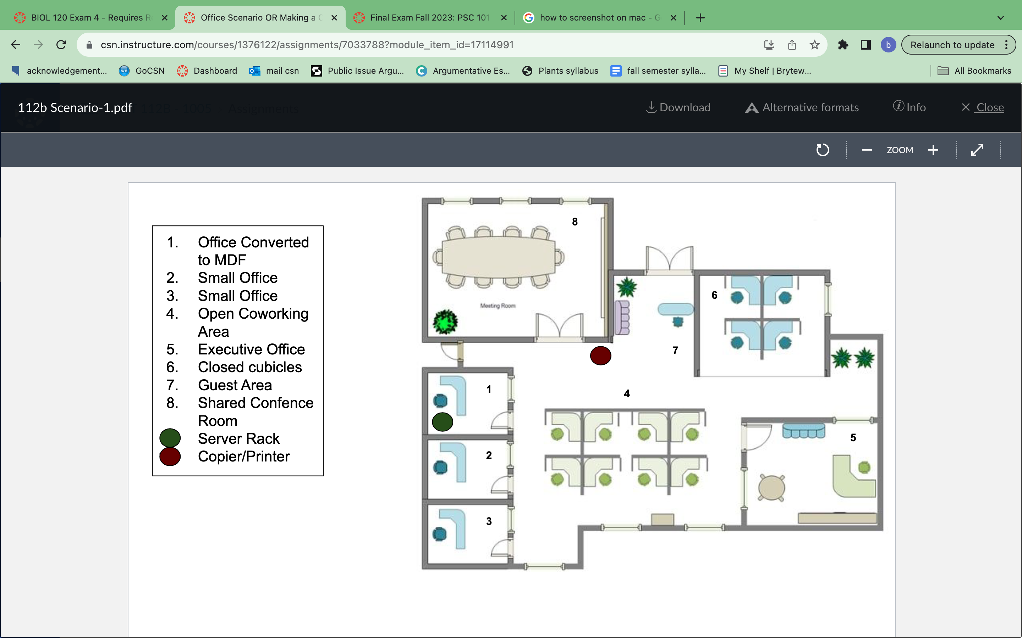Open the Argumentative Es... bookmark
1022x638 pixels.
click(463, 71)
